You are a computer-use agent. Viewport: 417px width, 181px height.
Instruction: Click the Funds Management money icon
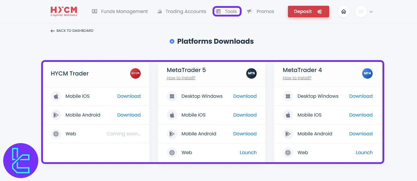coord(95,12)
